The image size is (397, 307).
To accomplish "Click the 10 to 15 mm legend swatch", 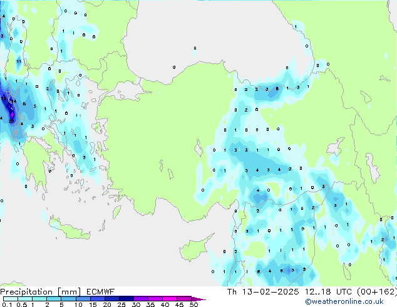I will (83, 299).
